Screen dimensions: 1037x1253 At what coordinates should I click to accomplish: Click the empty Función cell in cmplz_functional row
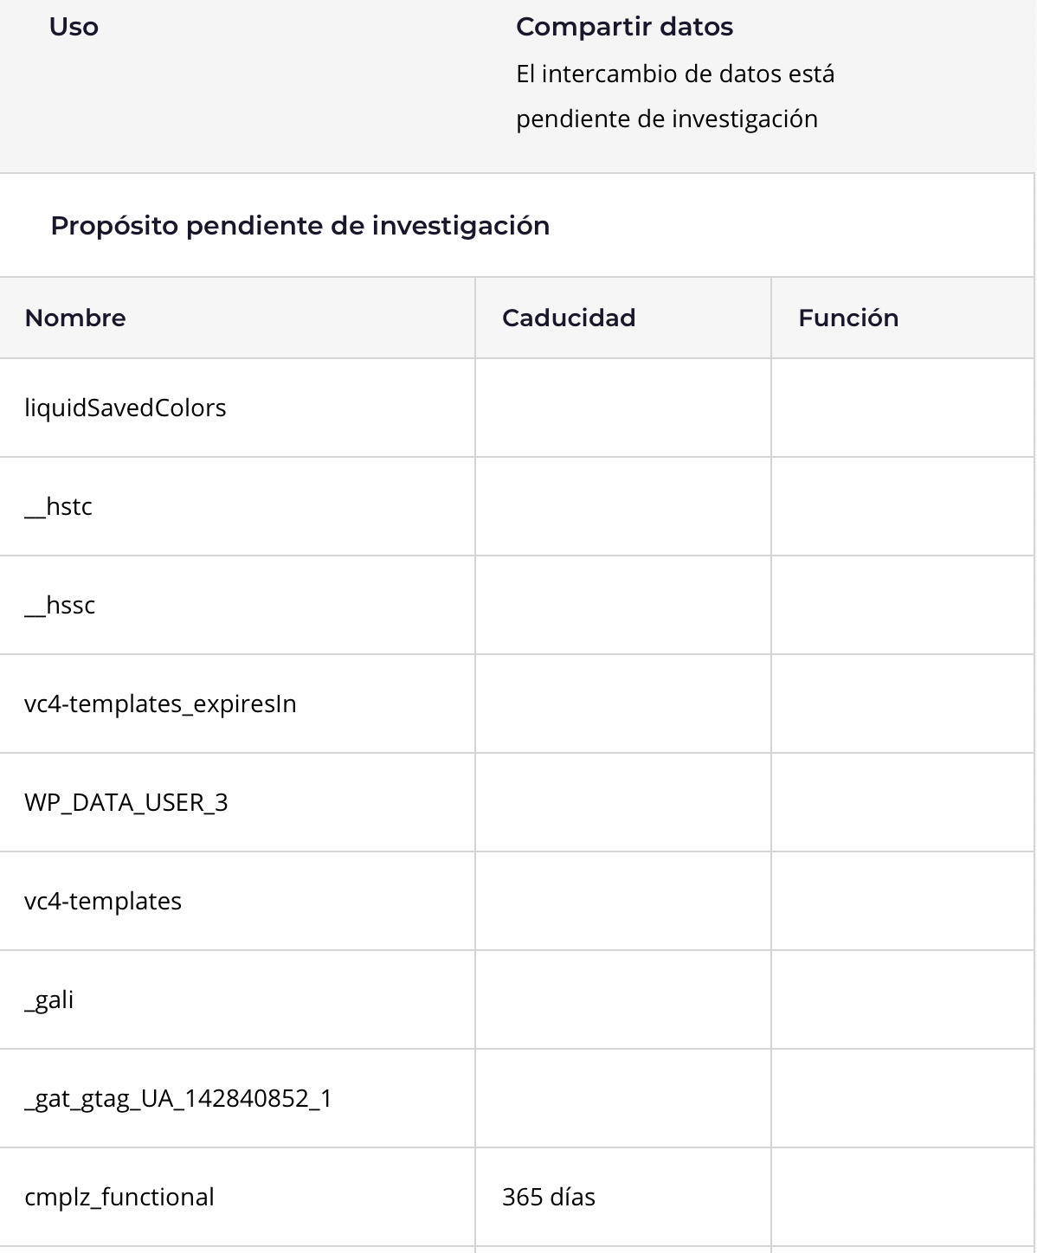[902, 1197]
